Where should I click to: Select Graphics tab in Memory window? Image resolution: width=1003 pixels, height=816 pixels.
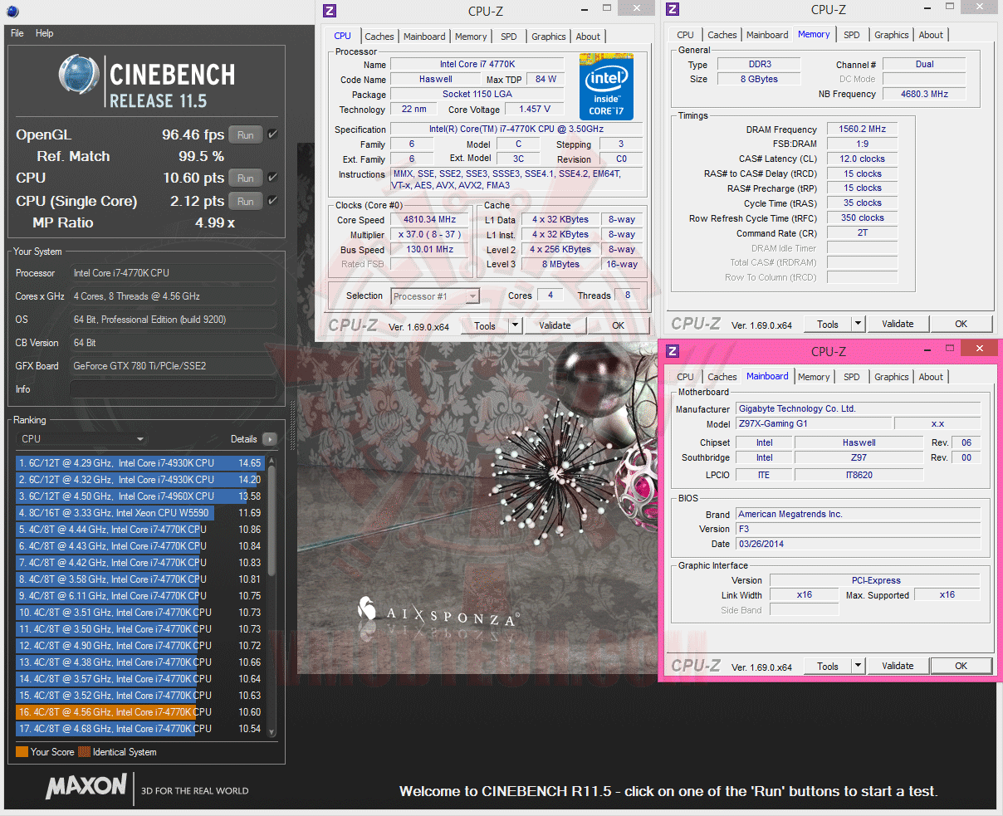click(x=892, y=35)
